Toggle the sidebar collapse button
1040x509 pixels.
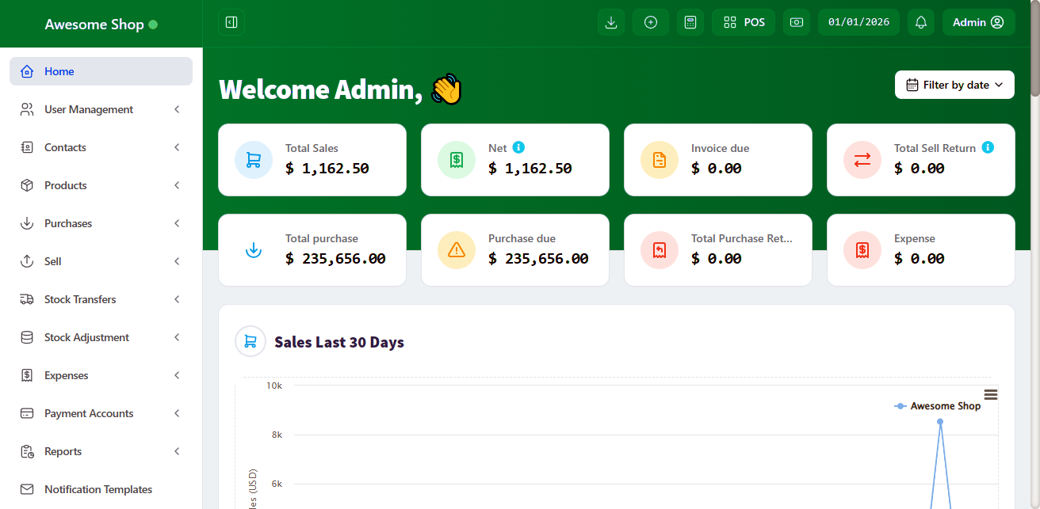pos(231,22)
